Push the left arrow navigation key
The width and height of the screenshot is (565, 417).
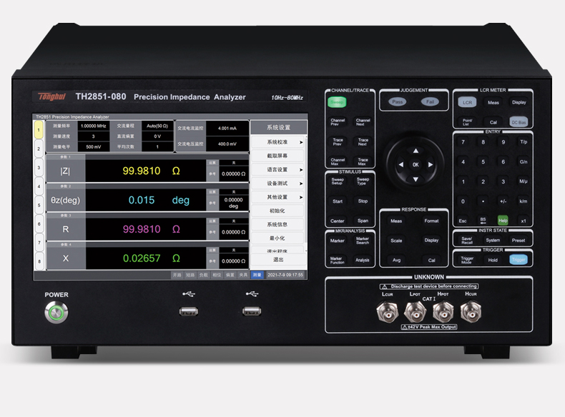click(x=401, y=165)
